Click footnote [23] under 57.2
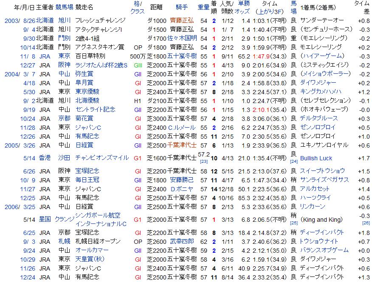The width and height of the screenshot is (372, 282). pos(204,162)
